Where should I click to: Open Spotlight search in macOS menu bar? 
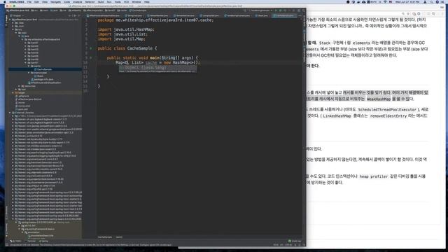[x=431, y=1]
